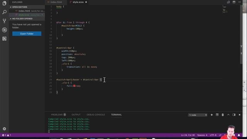Screen dimensions: 247x139
Task: Select index.html in Open Editors list
Action: coord(27,11)
